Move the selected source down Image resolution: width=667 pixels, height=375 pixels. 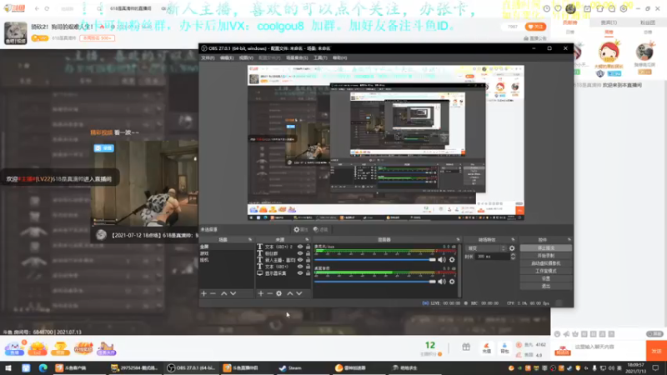tap(299, 293)
